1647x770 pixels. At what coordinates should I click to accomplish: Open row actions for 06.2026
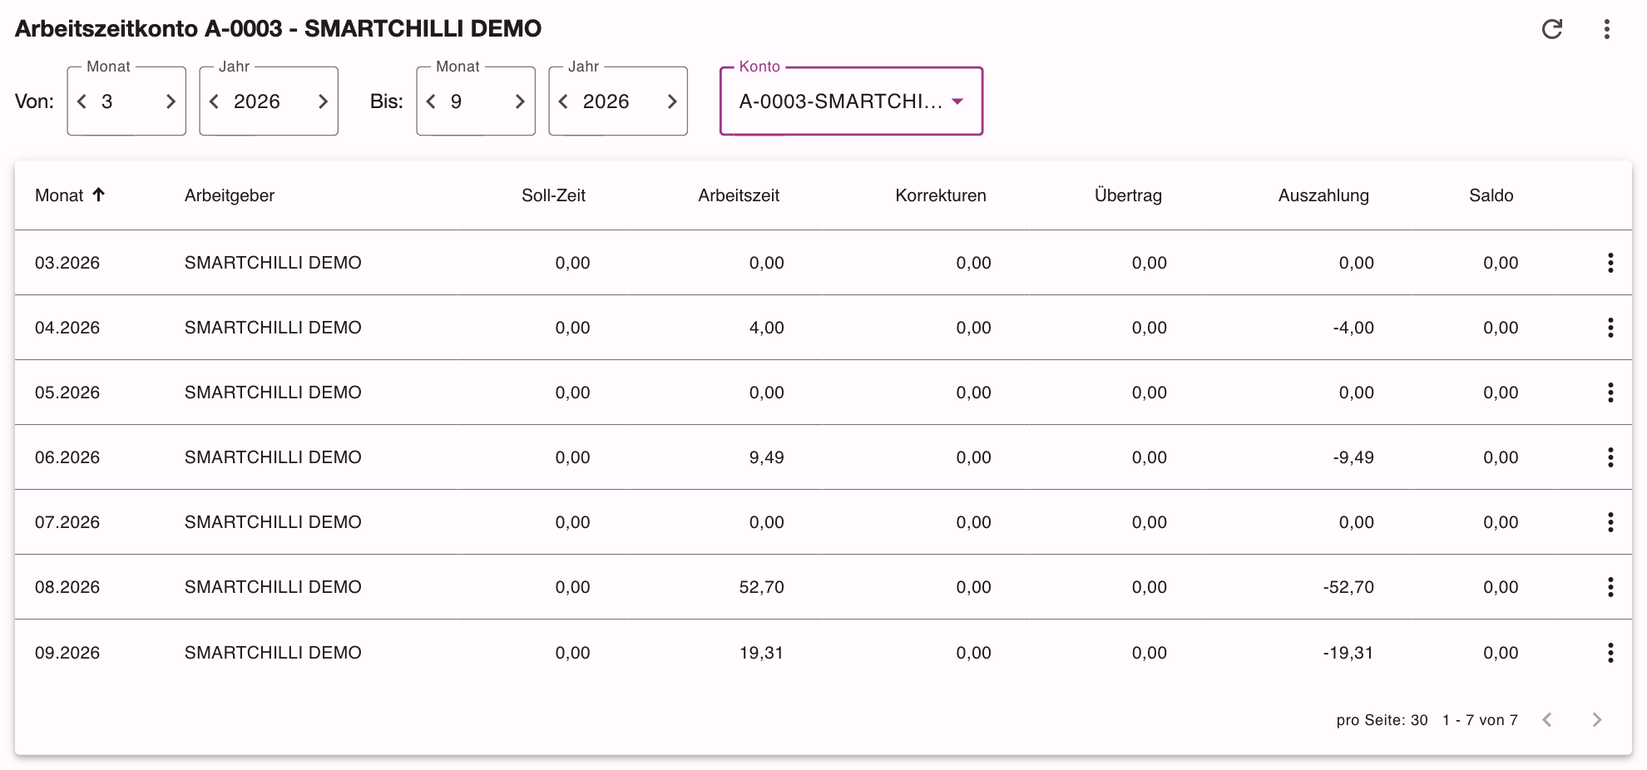coord(1610,457)
